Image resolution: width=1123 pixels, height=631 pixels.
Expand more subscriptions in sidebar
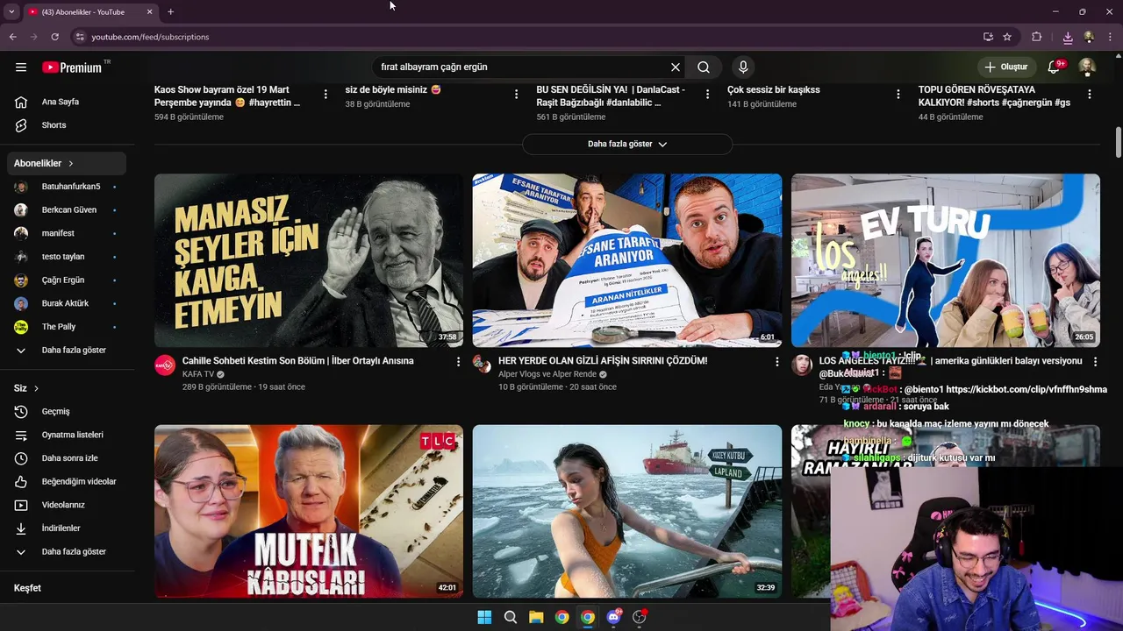click(67, 350)
